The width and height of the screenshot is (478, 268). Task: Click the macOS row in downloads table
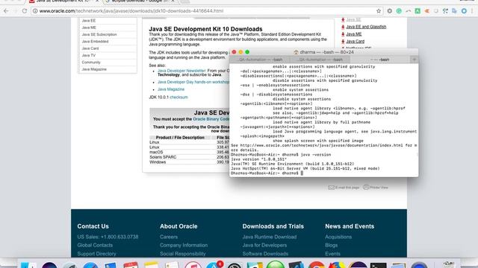[189, 152]
